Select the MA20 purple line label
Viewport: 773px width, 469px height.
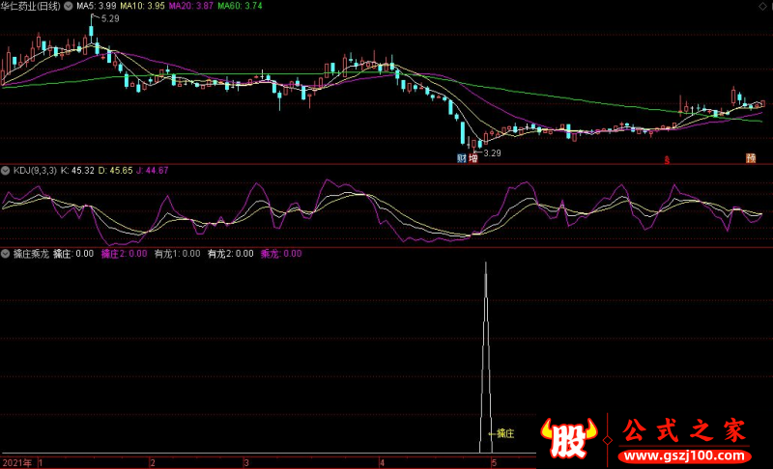[190, 6]
